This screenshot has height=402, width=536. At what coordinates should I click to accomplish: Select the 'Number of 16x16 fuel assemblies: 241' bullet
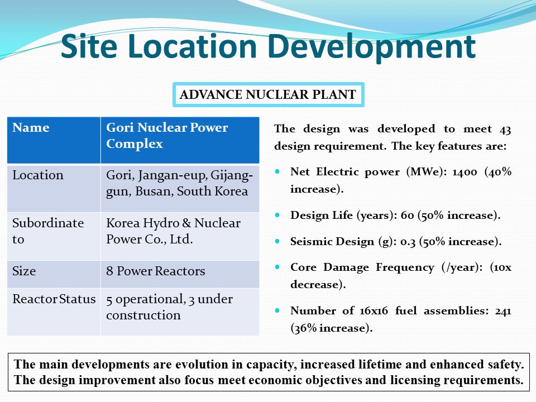401,319
